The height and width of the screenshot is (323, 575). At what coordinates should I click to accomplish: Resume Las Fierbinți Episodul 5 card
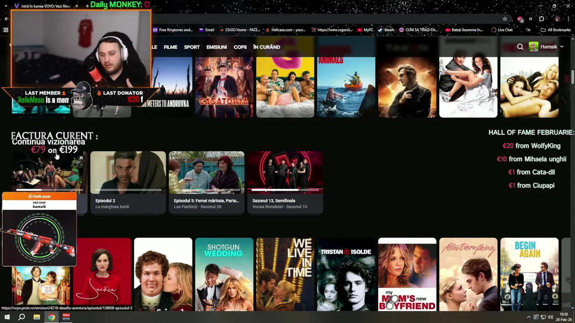click(x=207, y=182)
